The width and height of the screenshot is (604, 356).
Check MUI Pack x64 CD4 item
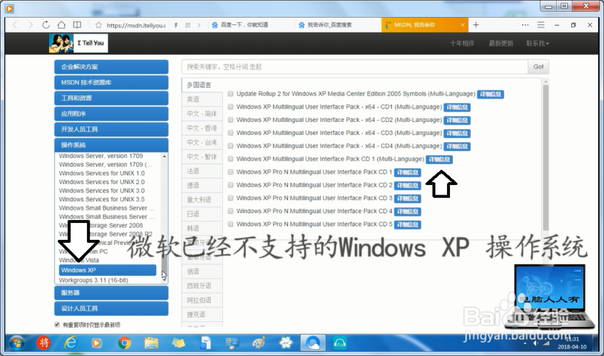click(231, 146)
